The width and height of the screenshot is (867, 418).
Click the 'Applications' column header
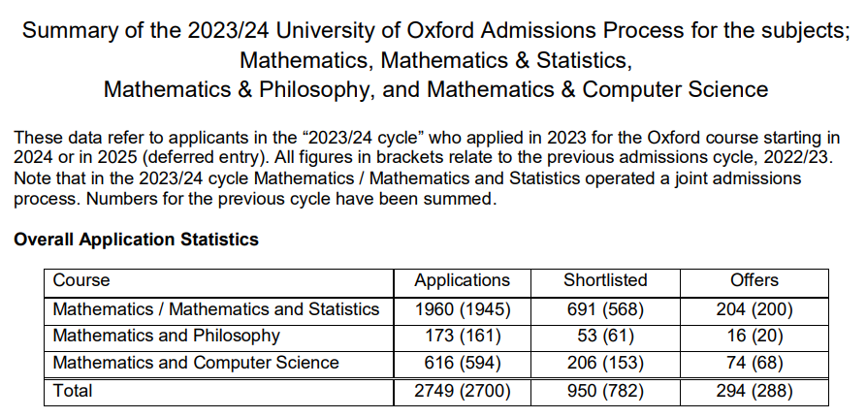[x=463, y=280]
